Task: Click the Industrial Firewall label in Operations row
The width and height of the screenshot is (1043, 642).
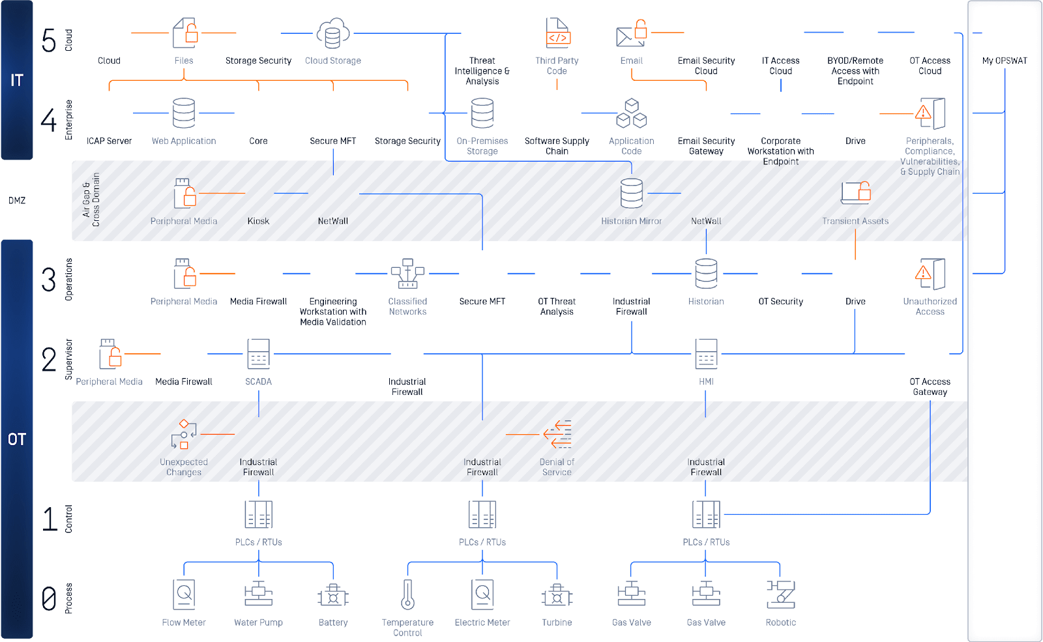Action: point(632,306)
